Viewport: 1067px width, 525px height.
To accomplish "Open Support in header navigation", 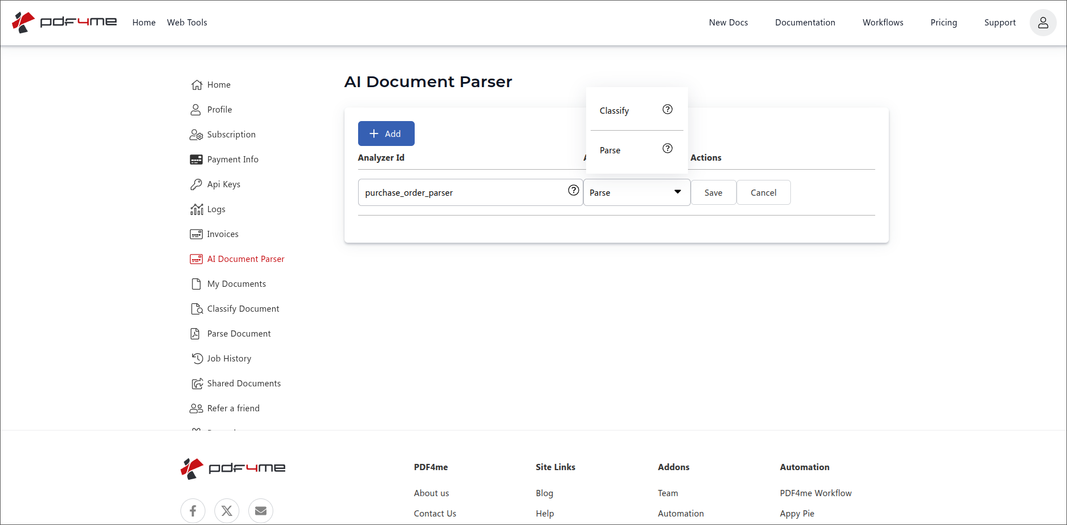I will click(1000, 23).
